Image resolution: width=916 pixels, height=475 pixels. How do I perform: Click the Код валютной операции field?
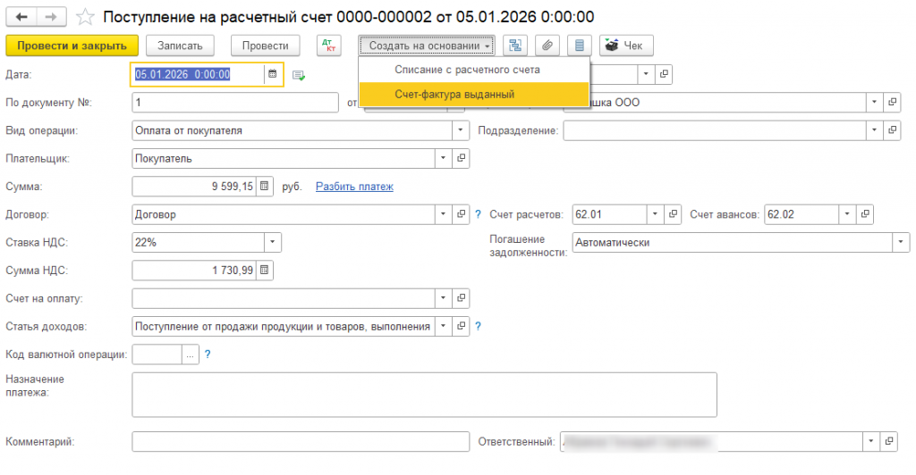coord(157,354)
